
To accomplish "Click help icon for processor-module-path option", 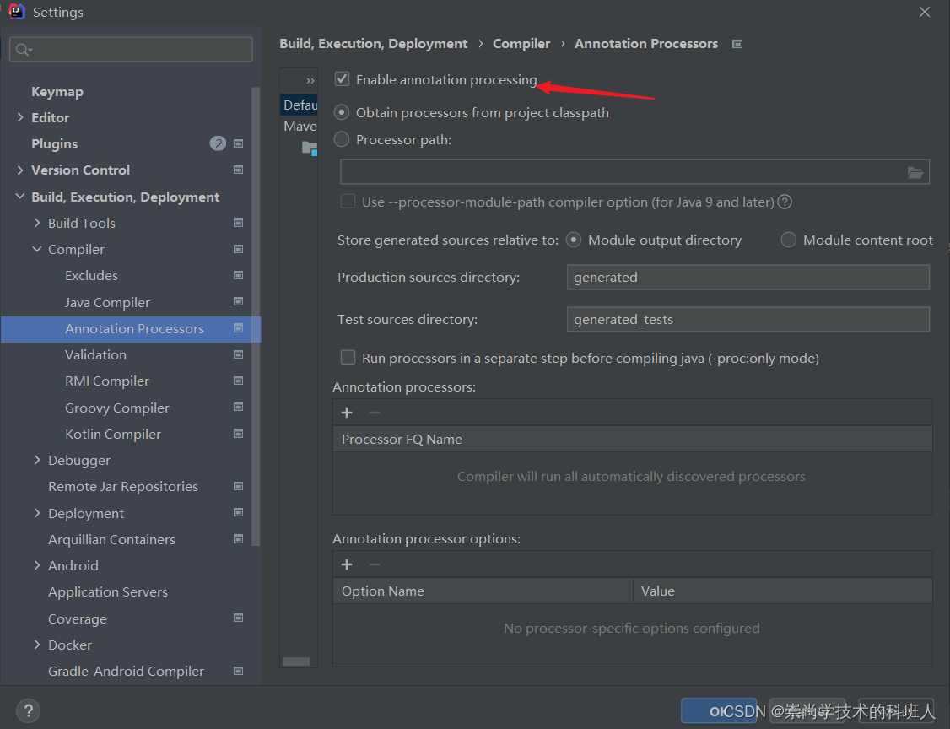I will [785, 202].
